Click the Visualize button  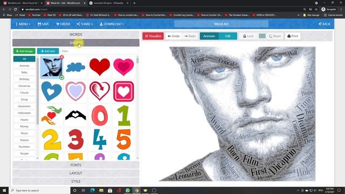[153, 36]
